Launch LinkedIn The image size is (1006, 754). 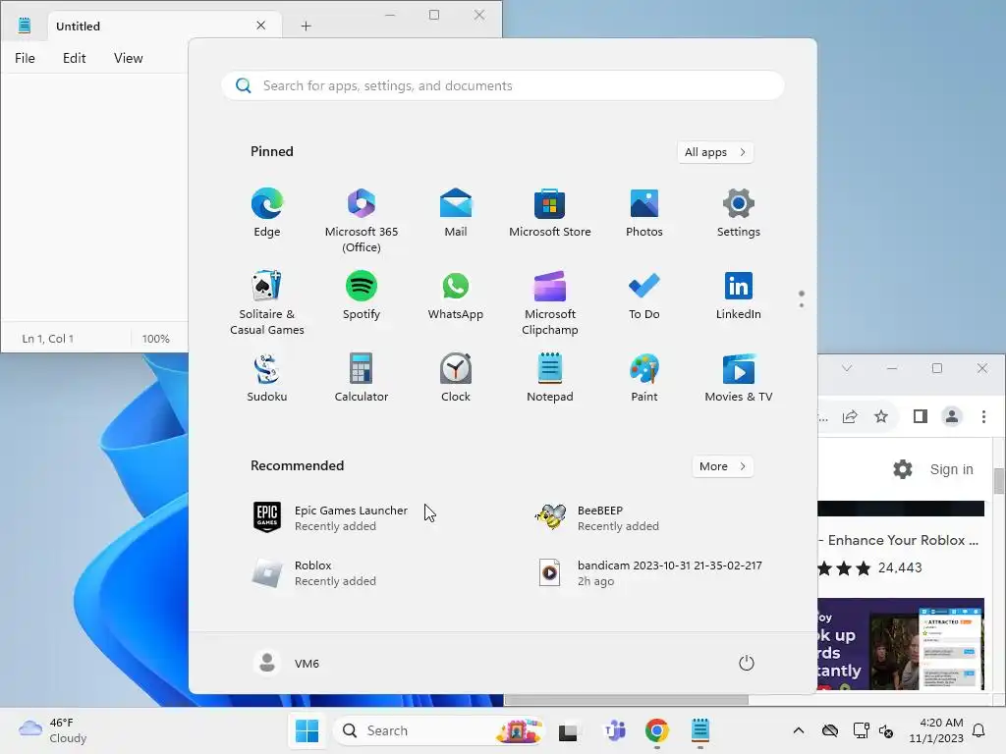pyautogui.click(x=739, y=296)
